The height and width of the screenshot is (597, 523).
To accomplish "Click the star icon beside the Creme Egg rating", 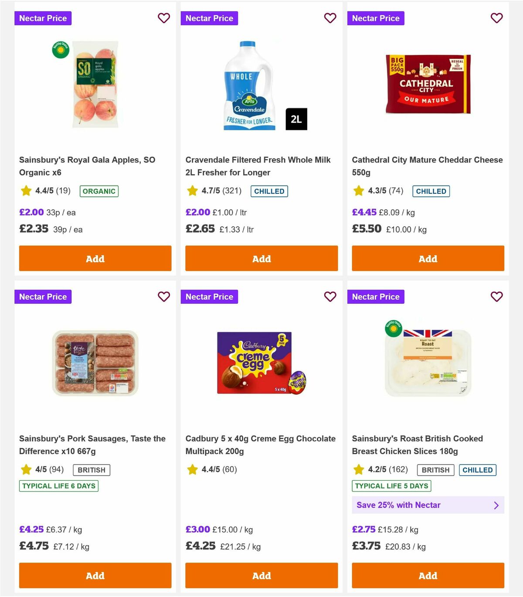I will click(x=192, y=470).
